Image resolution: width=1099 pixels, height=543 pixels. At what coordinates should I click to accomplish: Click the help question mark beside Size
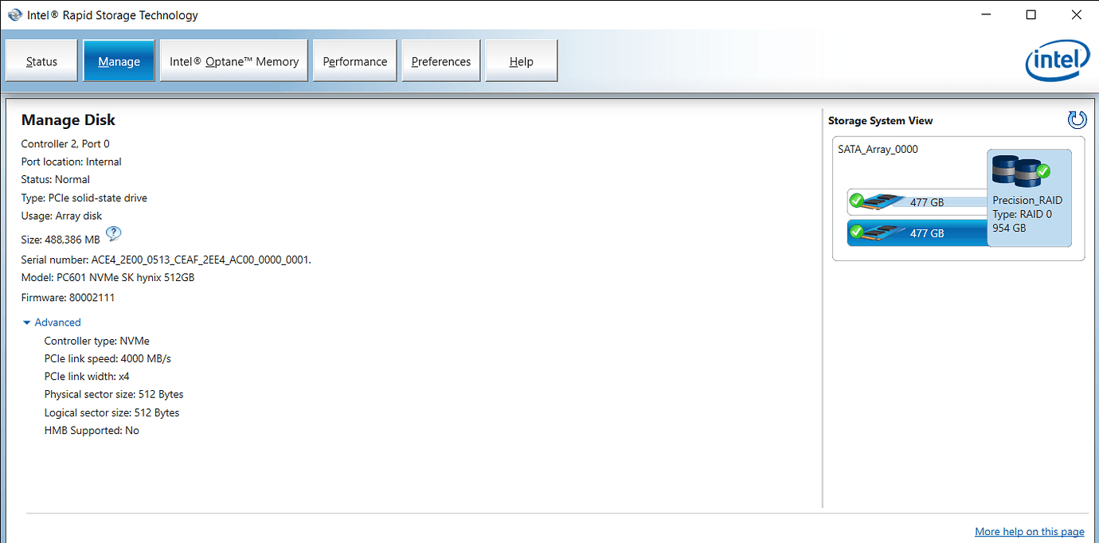pyautogui.click(x=113, y=234)
